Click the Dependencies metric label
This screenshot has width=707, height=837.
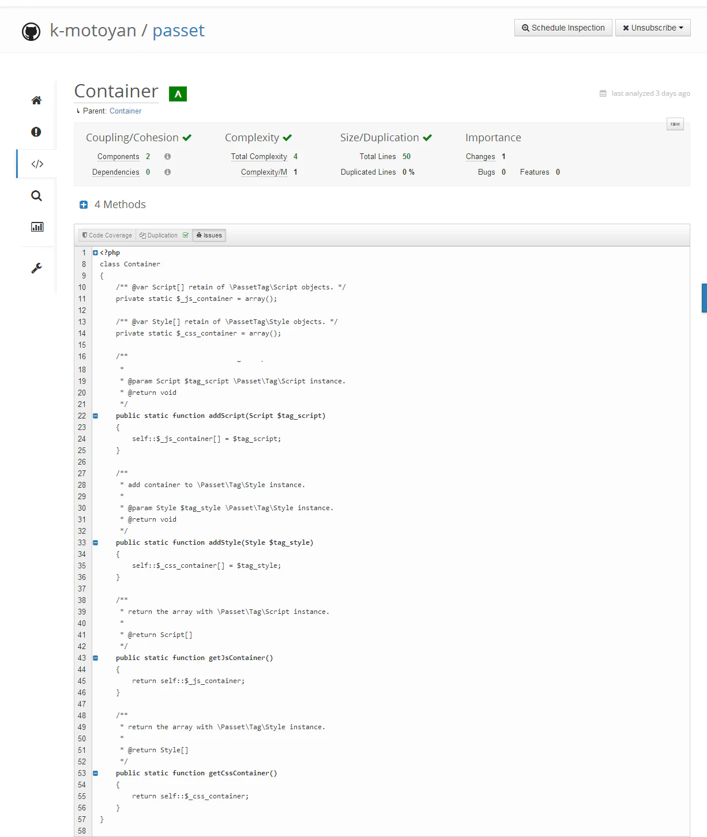point(116,172)
